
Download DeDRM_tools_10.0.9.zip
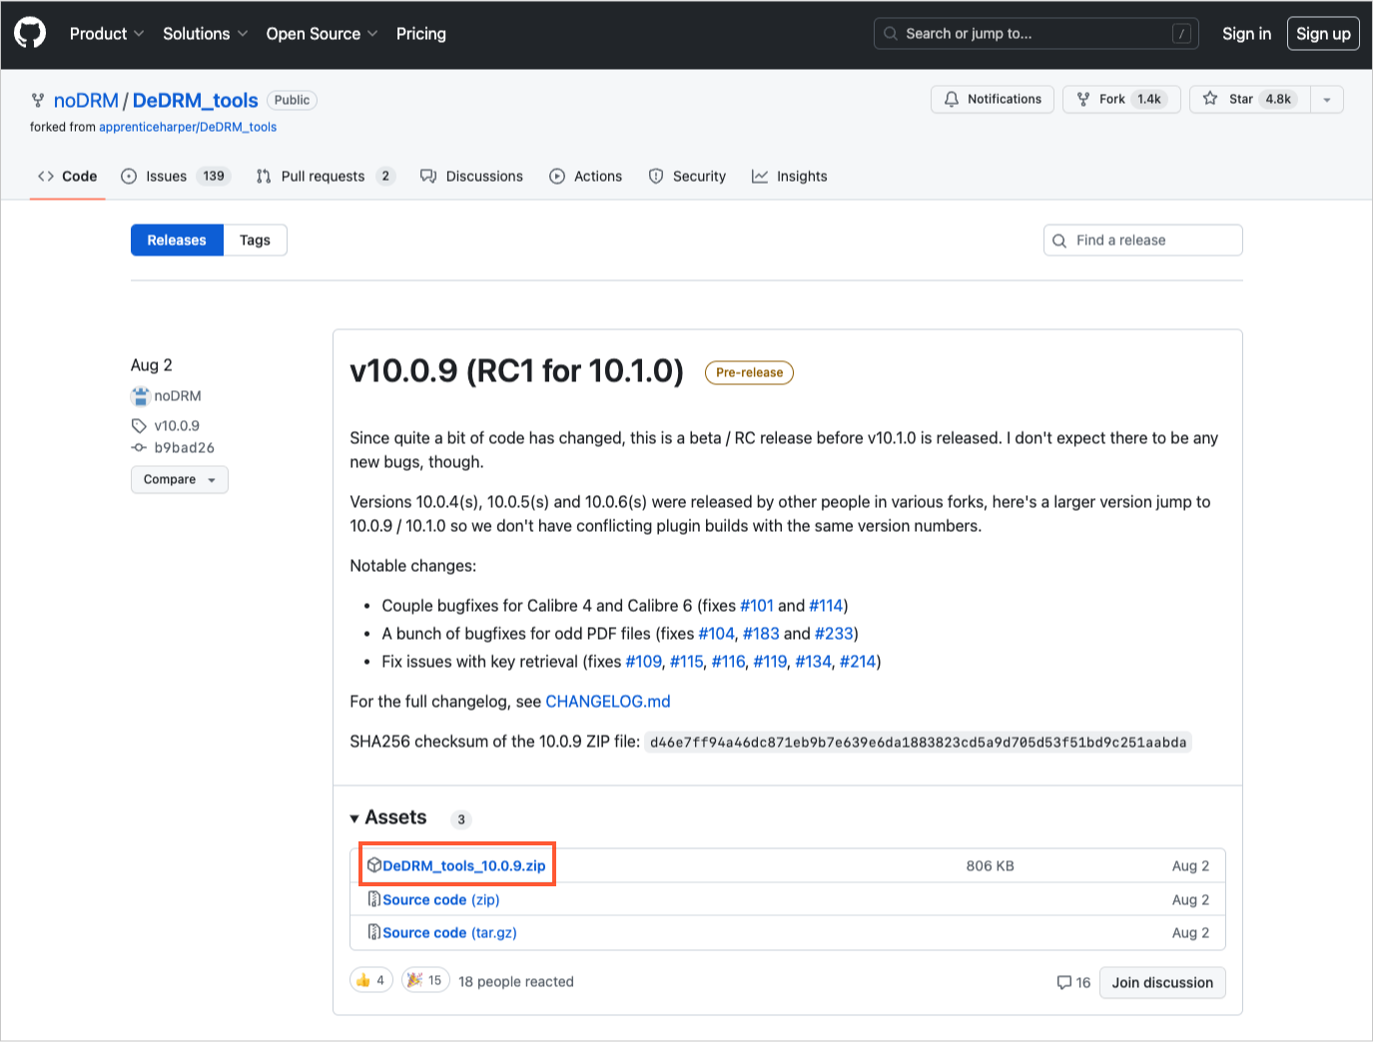[x=463, y=866]
